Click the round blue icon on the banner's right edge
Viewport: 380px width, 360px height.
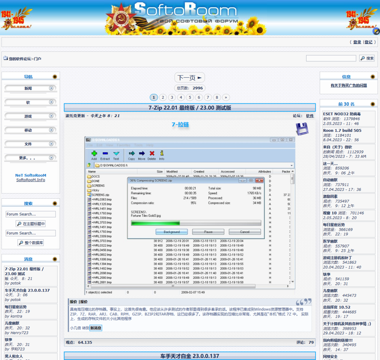(x=376, y=31)
